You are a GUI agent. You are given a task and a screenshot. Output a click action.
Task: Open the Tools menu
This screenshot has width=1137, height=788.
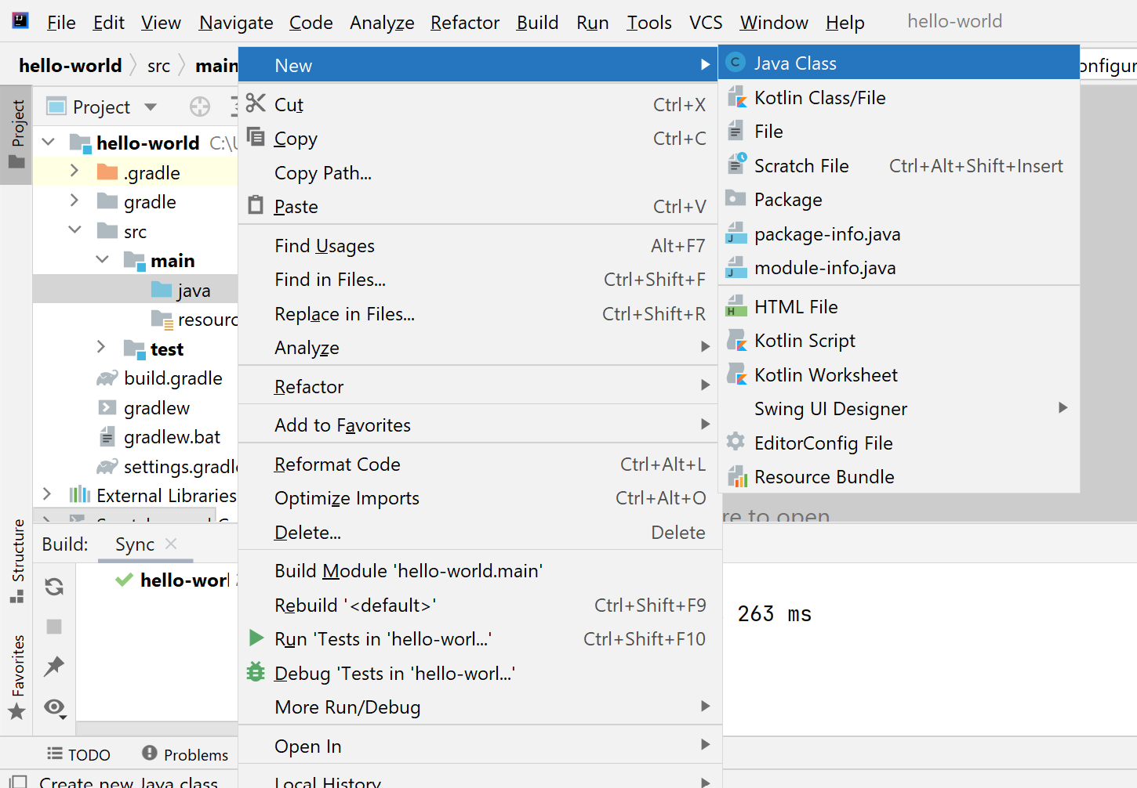click(x=649, y=23)
